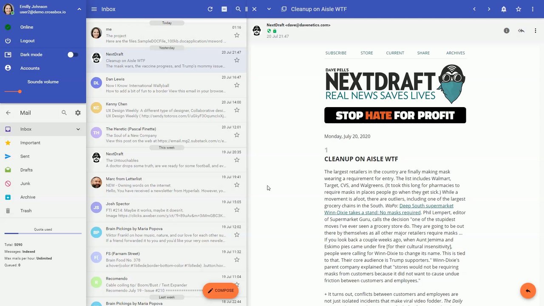
Task: Star the FS (Farnam Street) email
Action: click(237, 260)
